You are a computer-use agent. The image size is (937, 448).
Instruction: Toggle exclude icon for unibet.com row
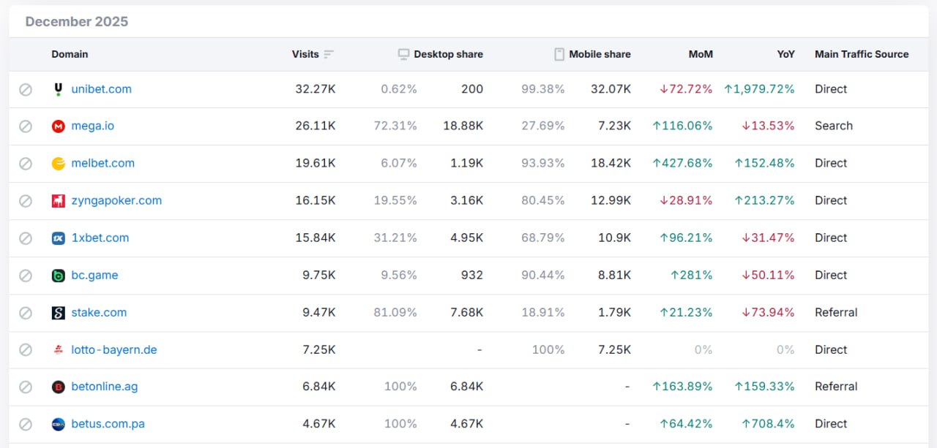point(26,89)
